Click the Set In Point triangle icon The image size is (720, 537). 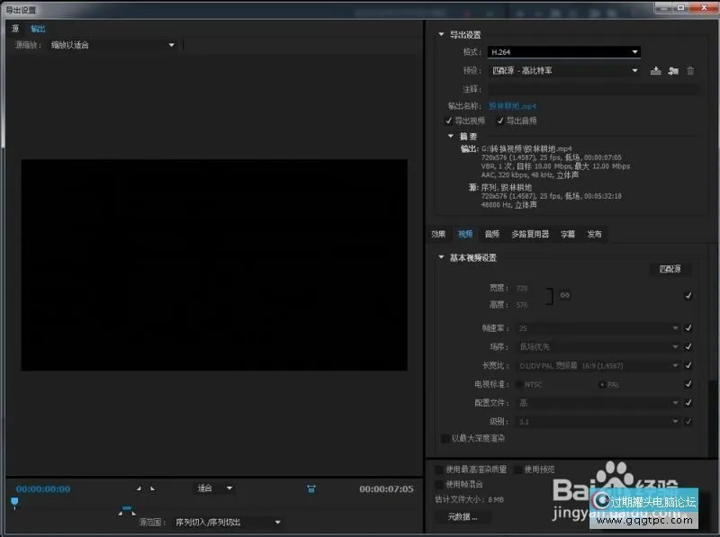click(x=139, y=488)
